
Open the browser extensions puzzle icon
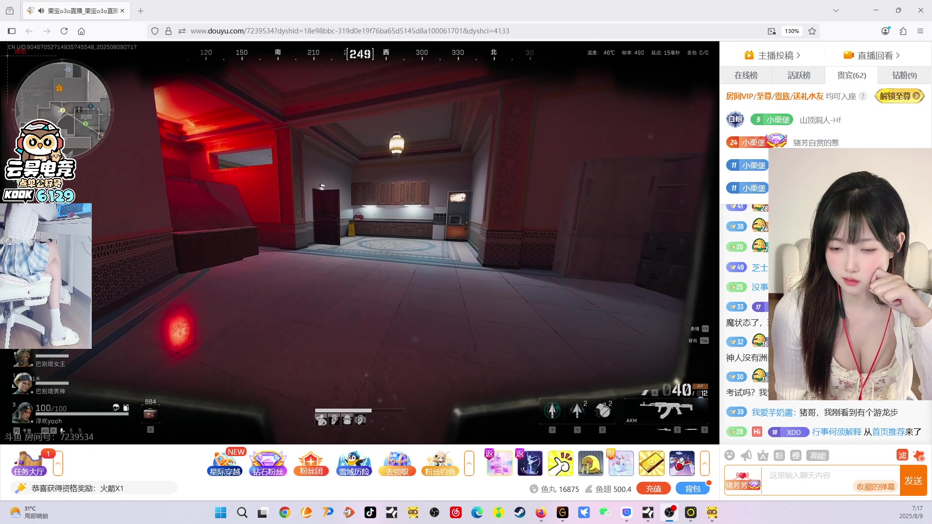(x=903, y=31)
